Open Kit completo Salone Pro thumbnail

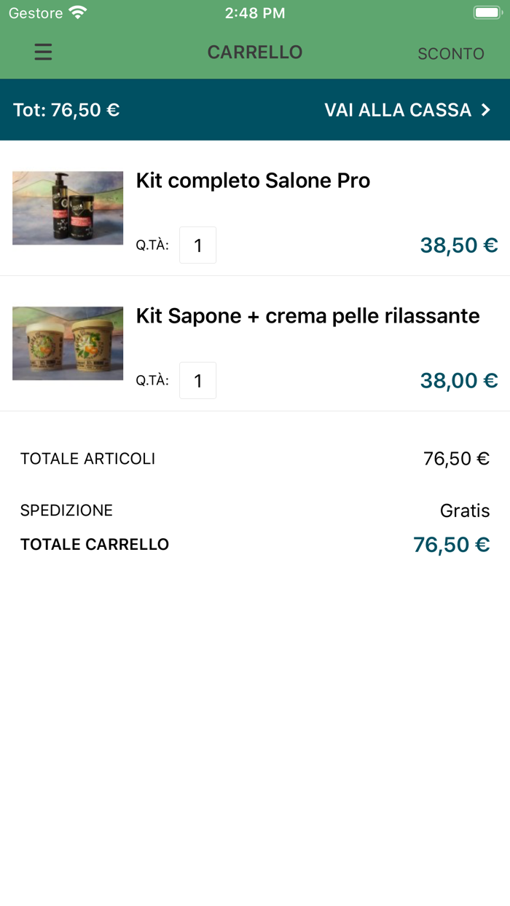pyautogui.click(x=68, y=208)
